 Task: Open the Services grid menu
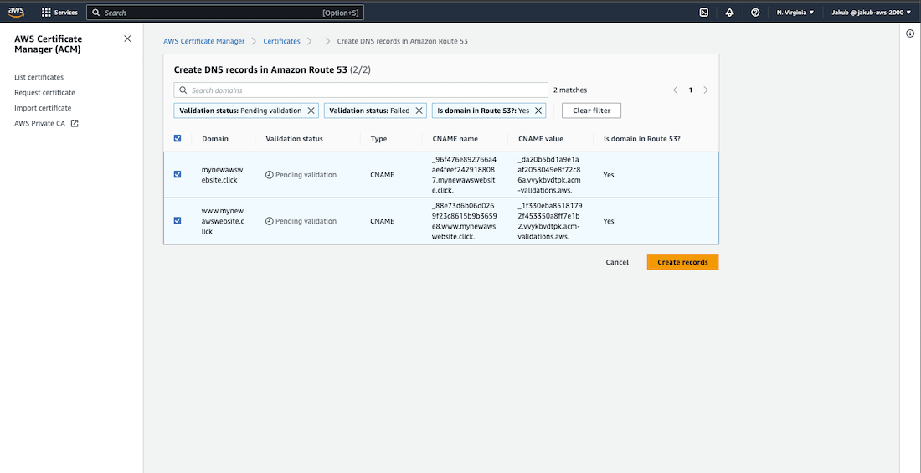(60, 13)
